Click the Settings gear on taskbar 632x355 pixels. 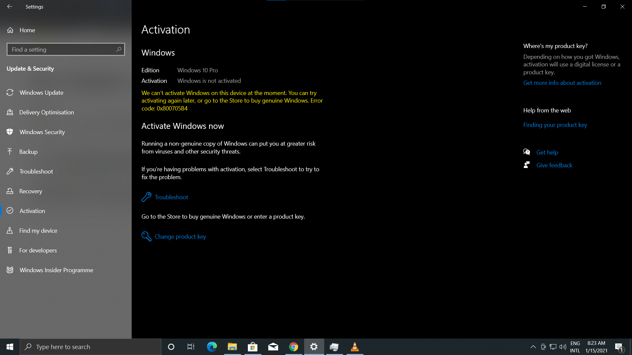click(314, 347)
